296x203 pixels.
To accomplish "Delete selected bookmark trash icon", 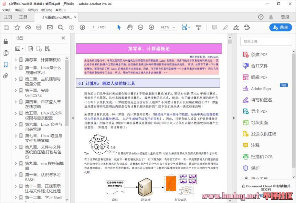I will point(31,49).
